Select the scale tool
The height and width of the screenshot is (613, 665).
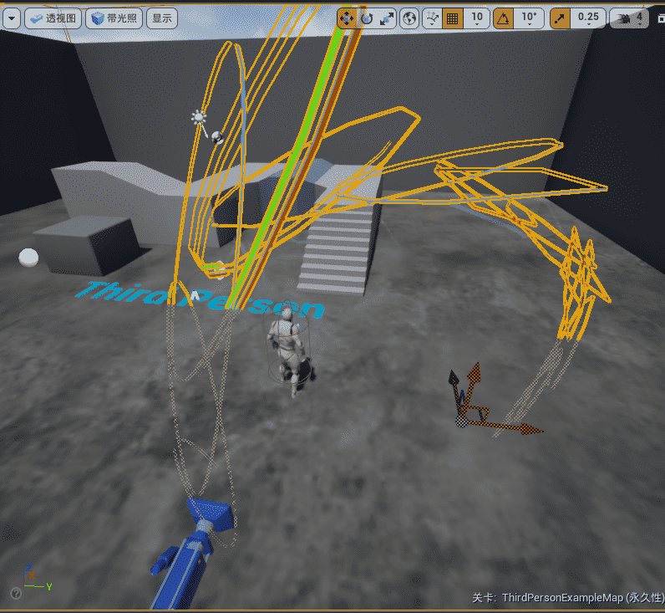(x=387, y=18)
